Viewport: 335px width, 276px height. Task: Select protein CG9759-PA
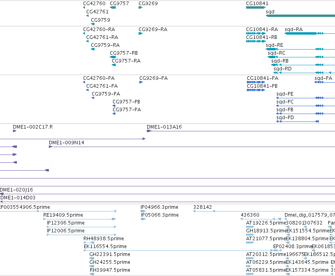click(106, 94)
